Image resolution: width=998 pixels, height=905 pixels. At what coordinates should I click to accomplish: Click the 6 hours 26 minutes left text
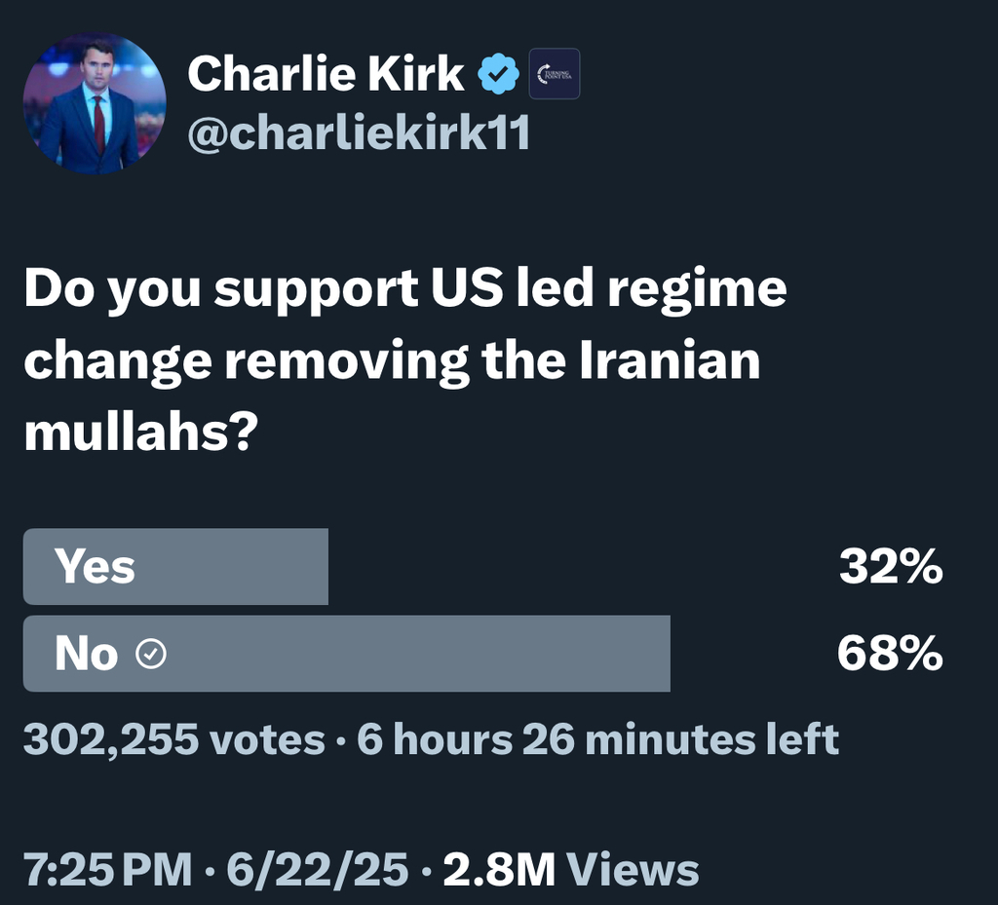click(x=597, y=739)
